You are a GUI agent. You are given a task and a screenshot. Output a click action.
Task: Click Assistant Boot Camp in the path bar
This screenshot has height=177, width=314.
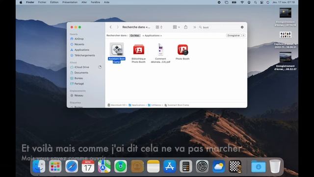[177, 105]
